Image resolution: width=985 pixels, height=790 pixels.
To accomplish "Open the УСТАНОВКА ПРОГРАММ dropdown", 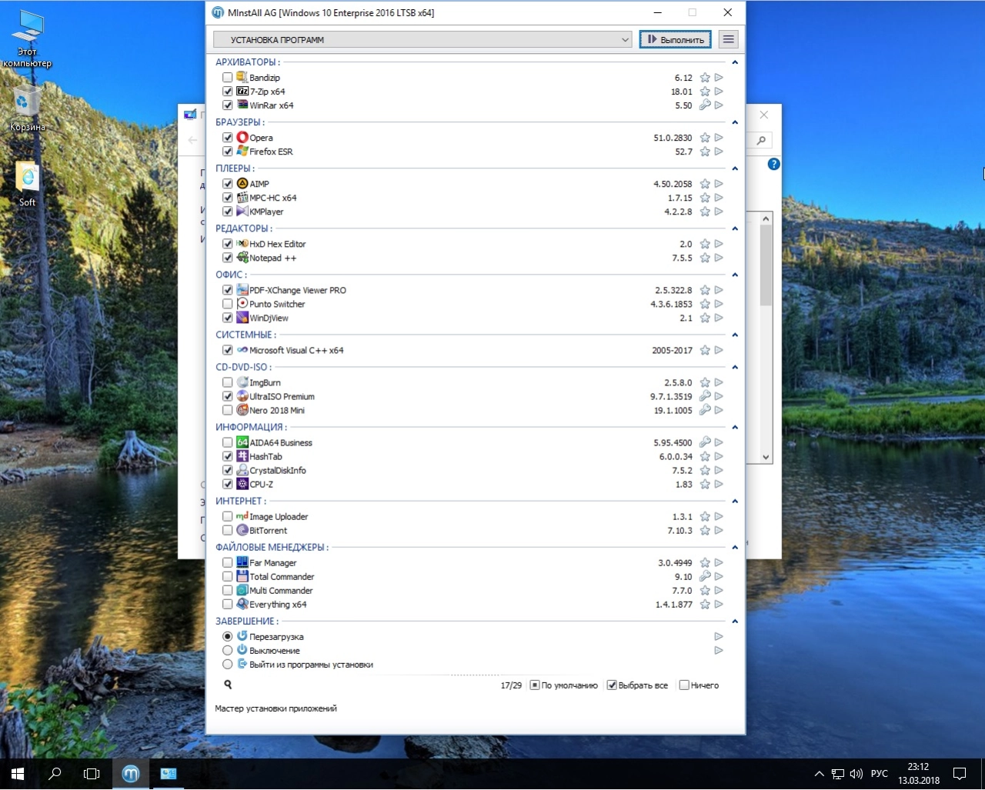I will point(423,39).
